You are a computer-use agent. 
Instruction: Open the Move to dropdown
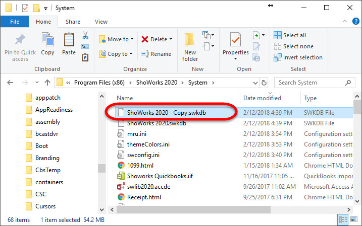[x=116, y=39]
